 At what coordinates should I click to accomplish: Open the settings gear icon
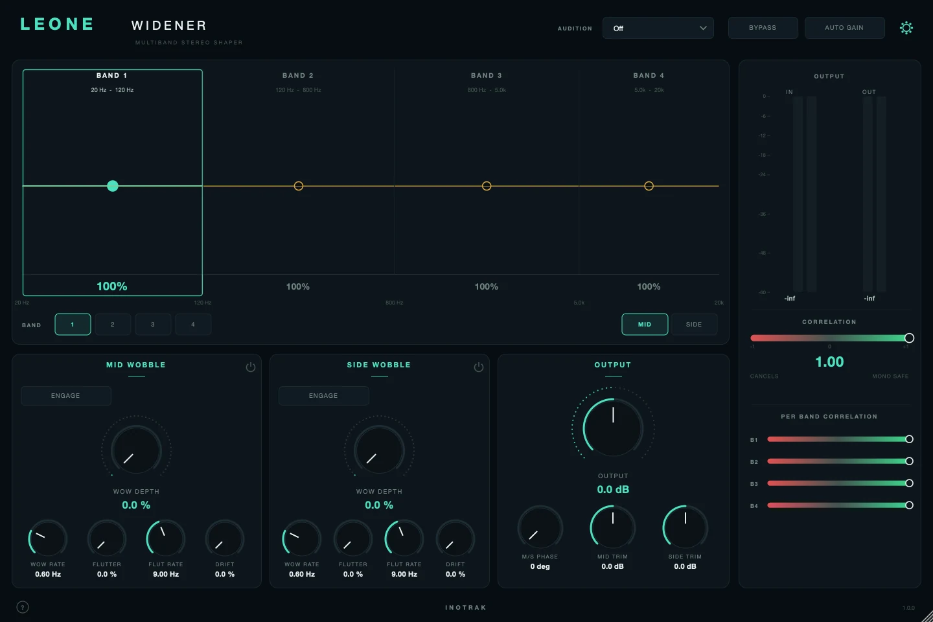(906, 28)
